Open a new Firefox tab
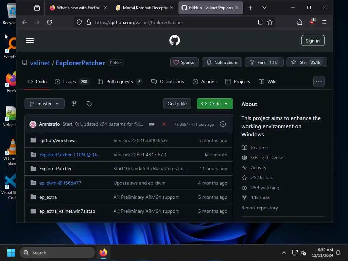 250,8
